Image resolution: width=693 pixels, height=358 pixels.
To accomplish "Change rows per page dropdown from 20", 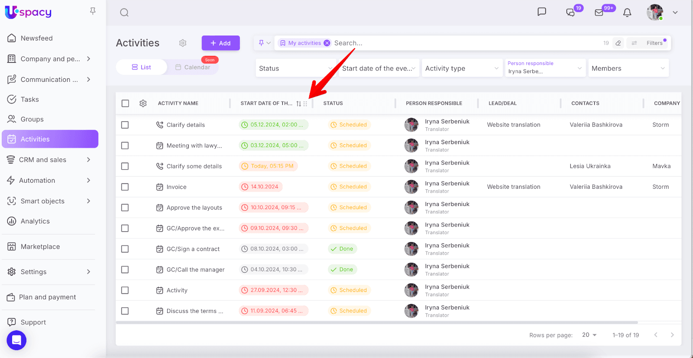I will [589, 335].
